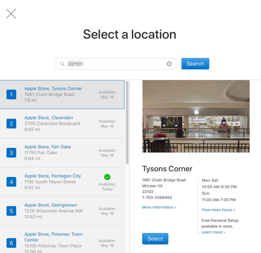Click number 3 badge for Fair Oaks
The width and height of the screenshot is (261, 253).
click(x=11, y=153)
